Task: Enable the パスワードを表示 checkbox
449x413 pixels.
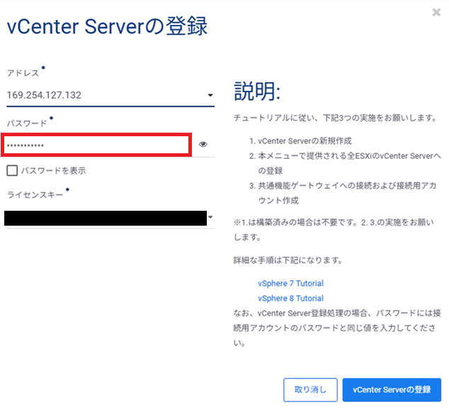Action: (x=12, y=170)
